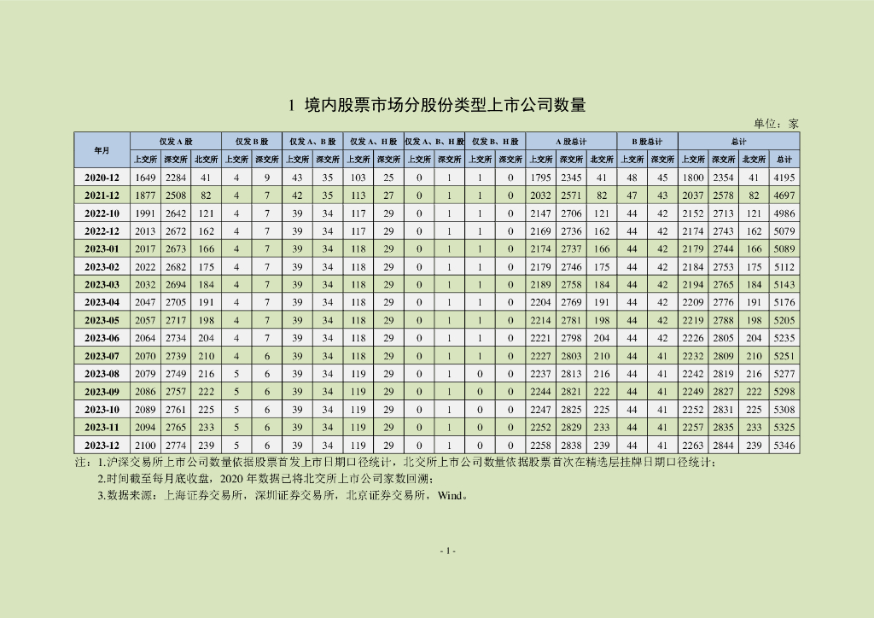Screen dimensions: 874x618
Task: Select row label "2023-12"
Action: (x=102, y=446)
